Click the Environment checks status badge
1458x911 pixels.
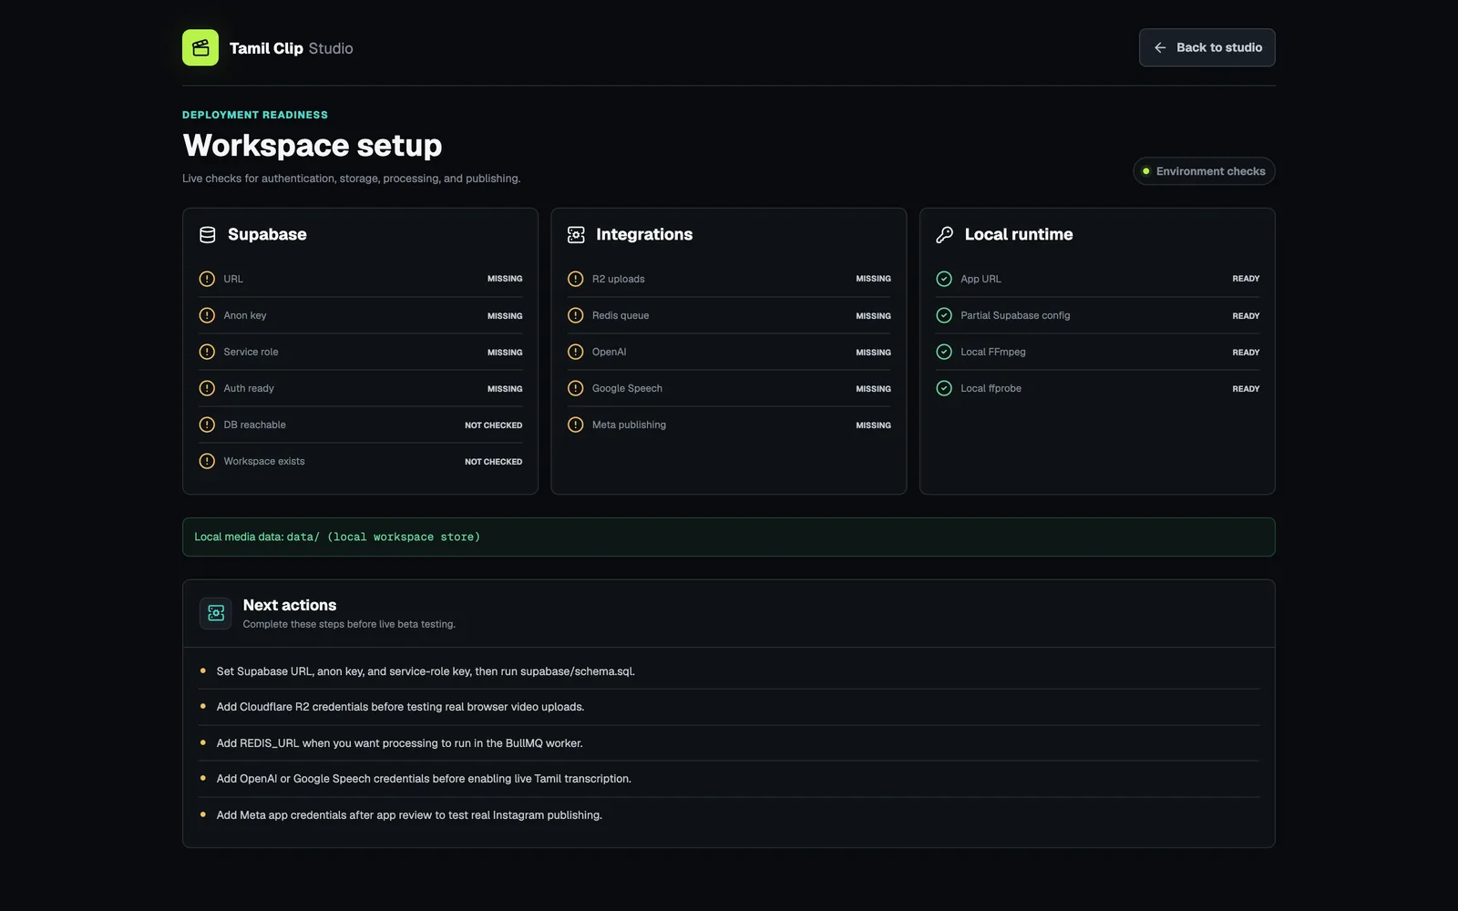pyautogui.click(x=1204, y=171)
